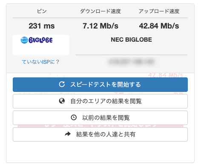Click the refresh icon on the blue speed test button
Image resolution: width=198 pixels, height=168 pixels.
click(x=62, y=84)
